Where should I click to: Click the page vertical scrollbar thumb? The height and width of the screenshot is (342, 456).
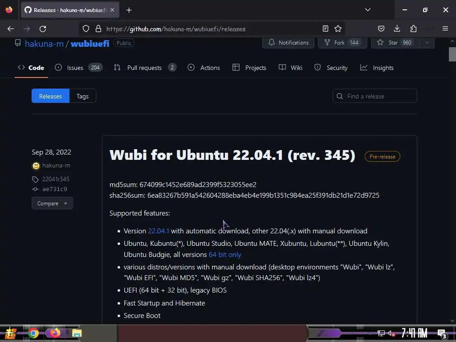click(452, 54)
